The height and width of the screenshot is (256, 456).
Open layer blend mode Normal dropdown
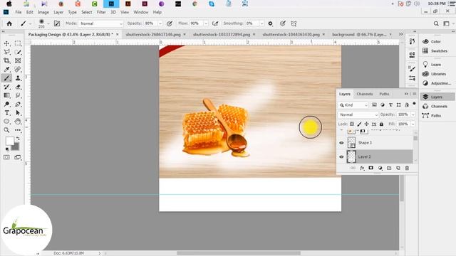(x=358, y=114)
